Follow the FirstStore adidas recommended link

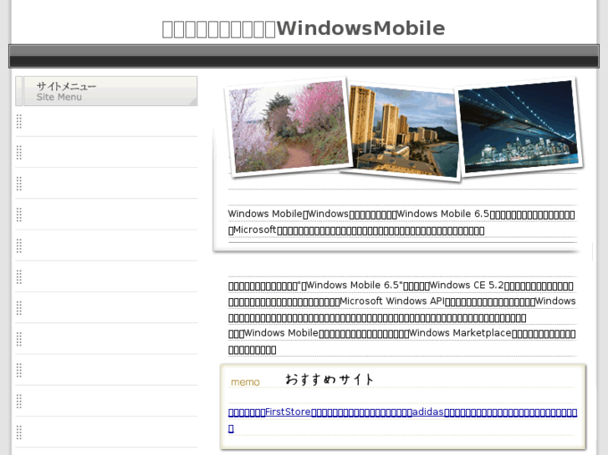pos(402,420)
